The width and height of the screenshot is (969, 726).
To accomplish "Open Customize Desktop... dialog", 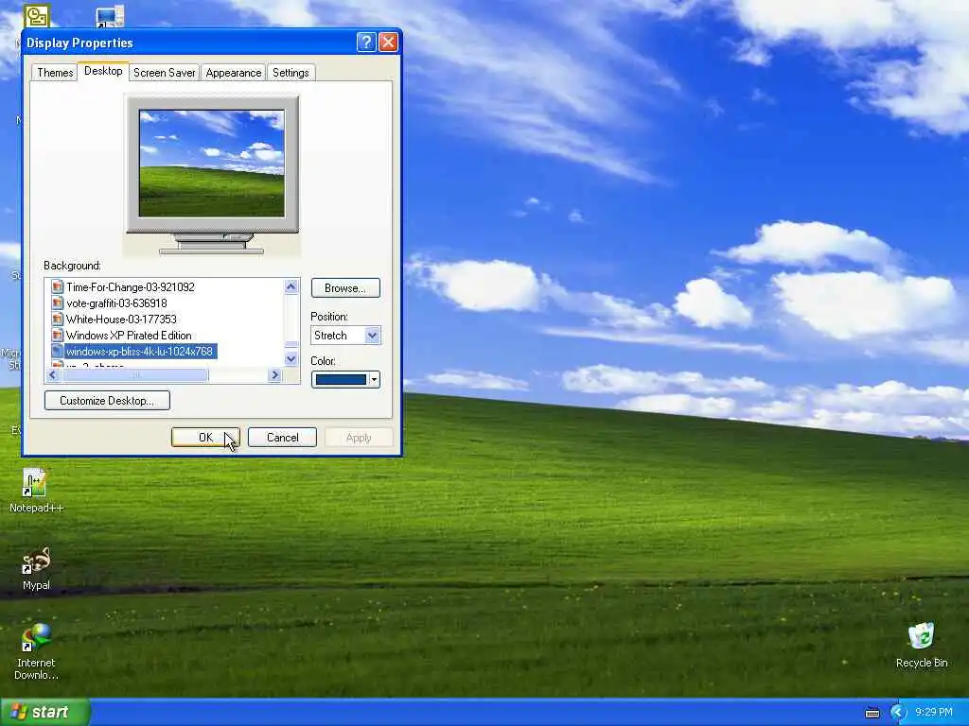I will [x=107, y=401].
